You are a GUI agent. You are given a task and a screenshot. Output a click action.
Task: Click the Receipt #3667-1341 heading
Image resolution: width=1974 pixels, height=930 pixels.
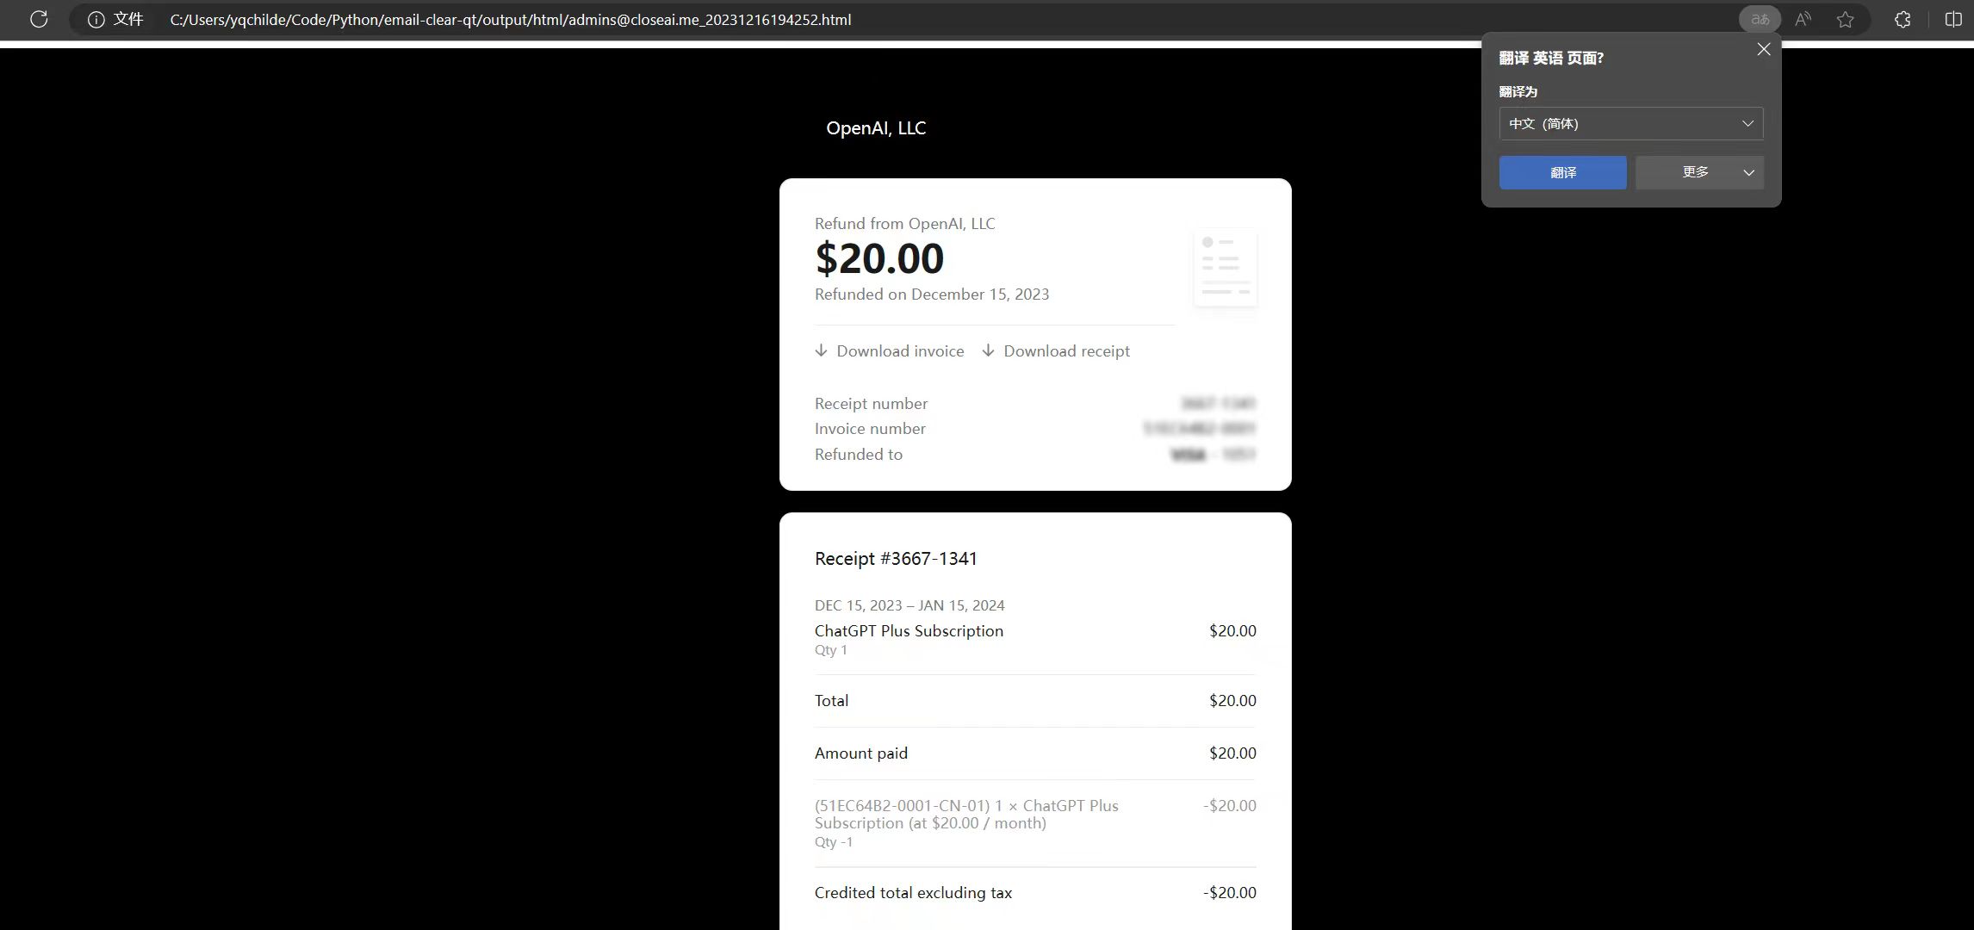(x=896, y=559)
